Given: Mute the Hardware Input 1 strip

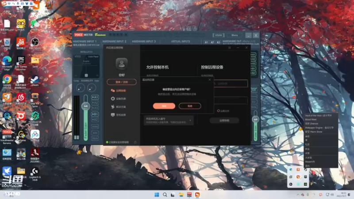Looking at the screenshot, I should [x=95, y=138].
